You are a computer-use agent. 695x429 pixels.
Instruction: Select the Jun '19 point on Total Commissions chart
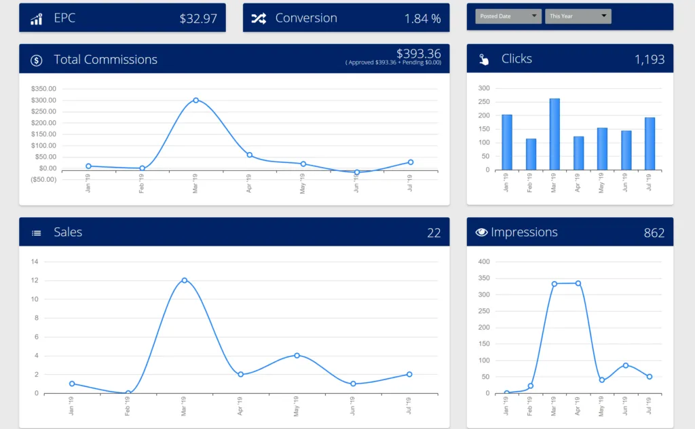tap(356, 172)
